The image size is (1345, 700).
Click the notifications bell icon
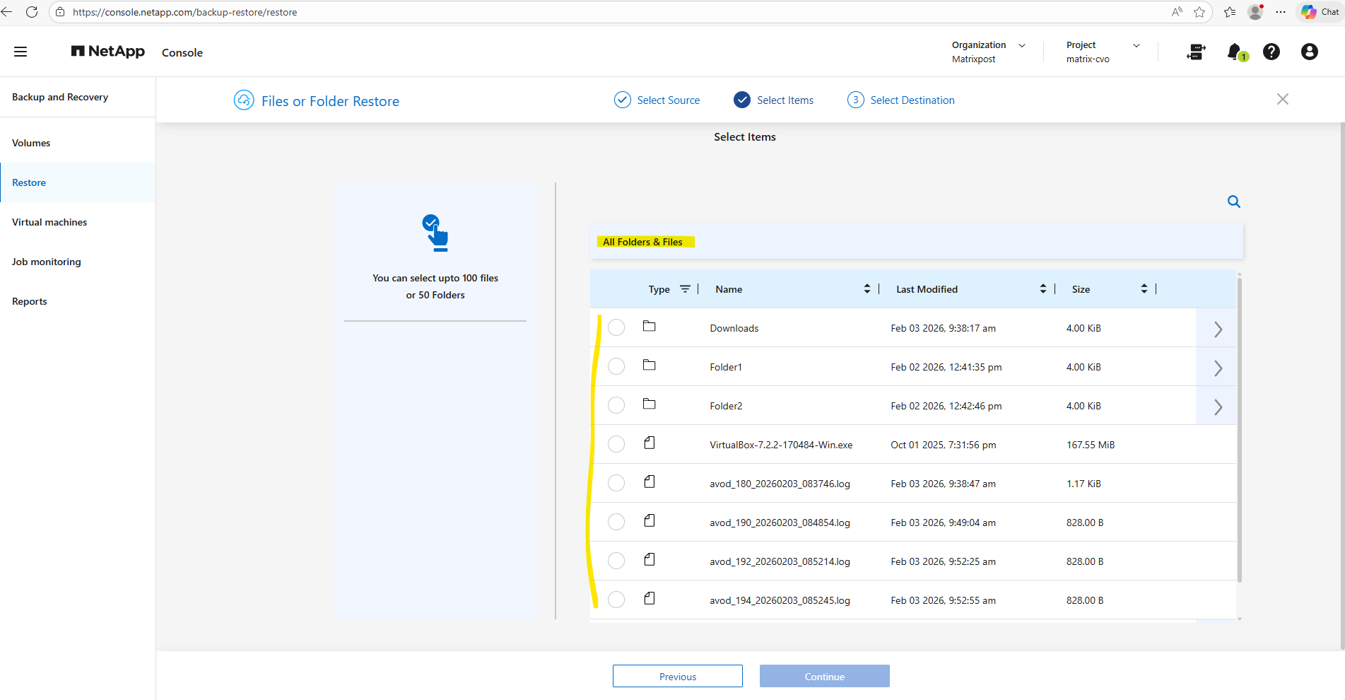click(1235, 52)
